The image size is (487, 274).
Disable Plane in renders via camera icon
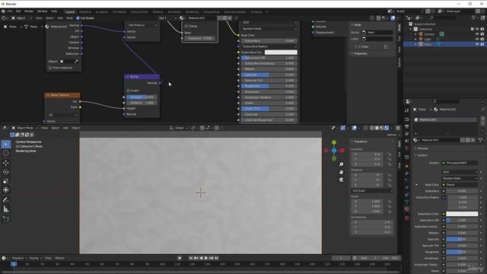coord(482,44)
